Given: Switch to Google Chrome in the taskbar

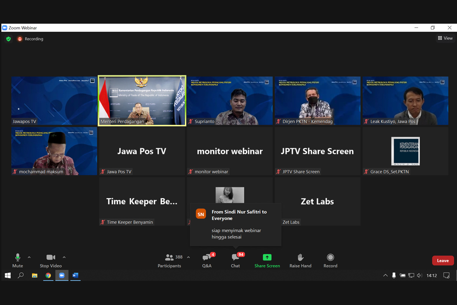Looking at the screenshot, I should (48, 275).
